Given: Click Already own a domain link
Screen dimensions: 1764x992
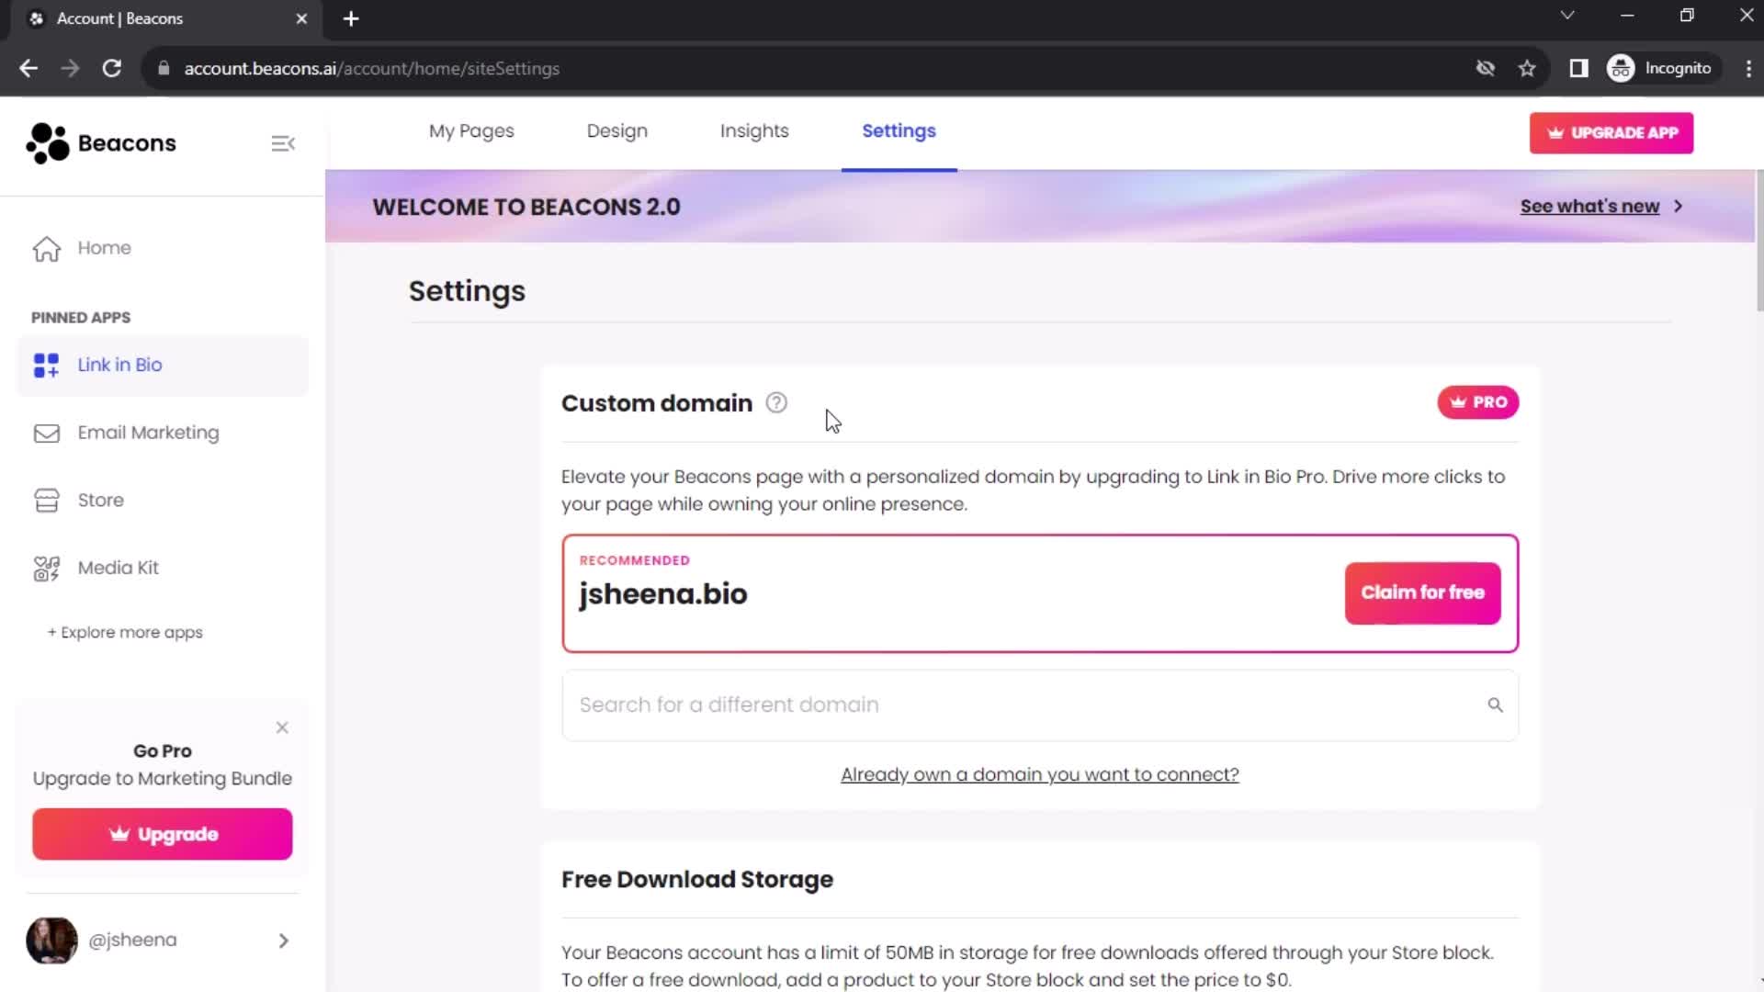Looking at the screenshot, I should [x=1040, y=774].
